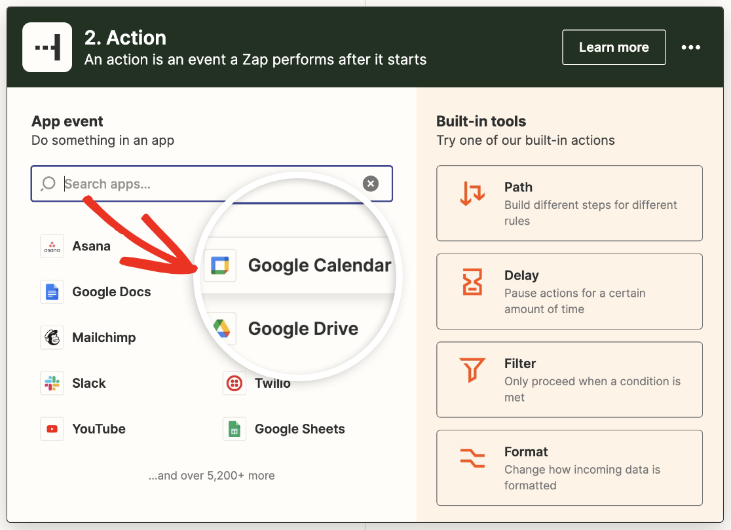
Task: Choose Mailchimp app label
Action: point(104,337)
